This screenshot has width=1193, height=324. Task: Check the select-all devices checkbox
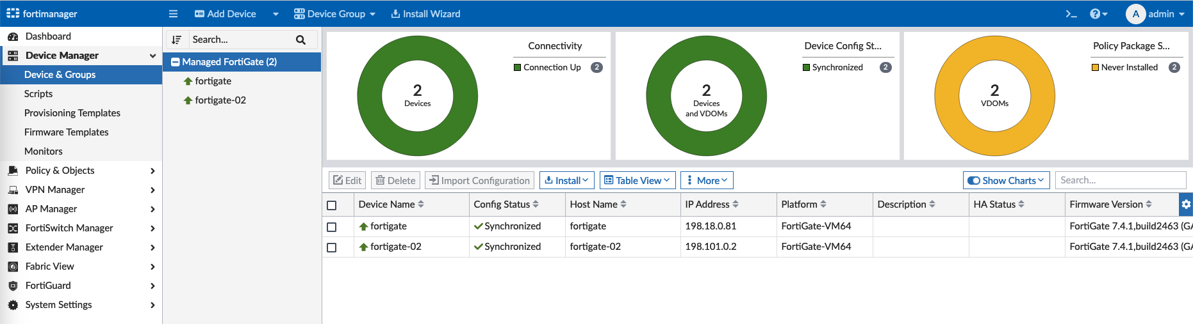[x=331, y=205]
